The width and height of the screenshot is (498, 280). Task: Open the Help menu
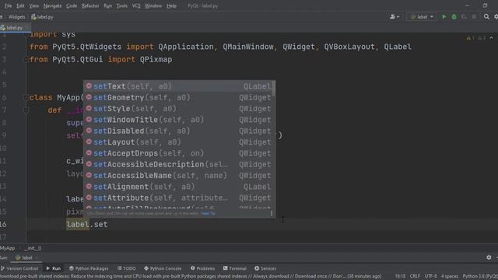pyautogui.click(x=171, y=5)
